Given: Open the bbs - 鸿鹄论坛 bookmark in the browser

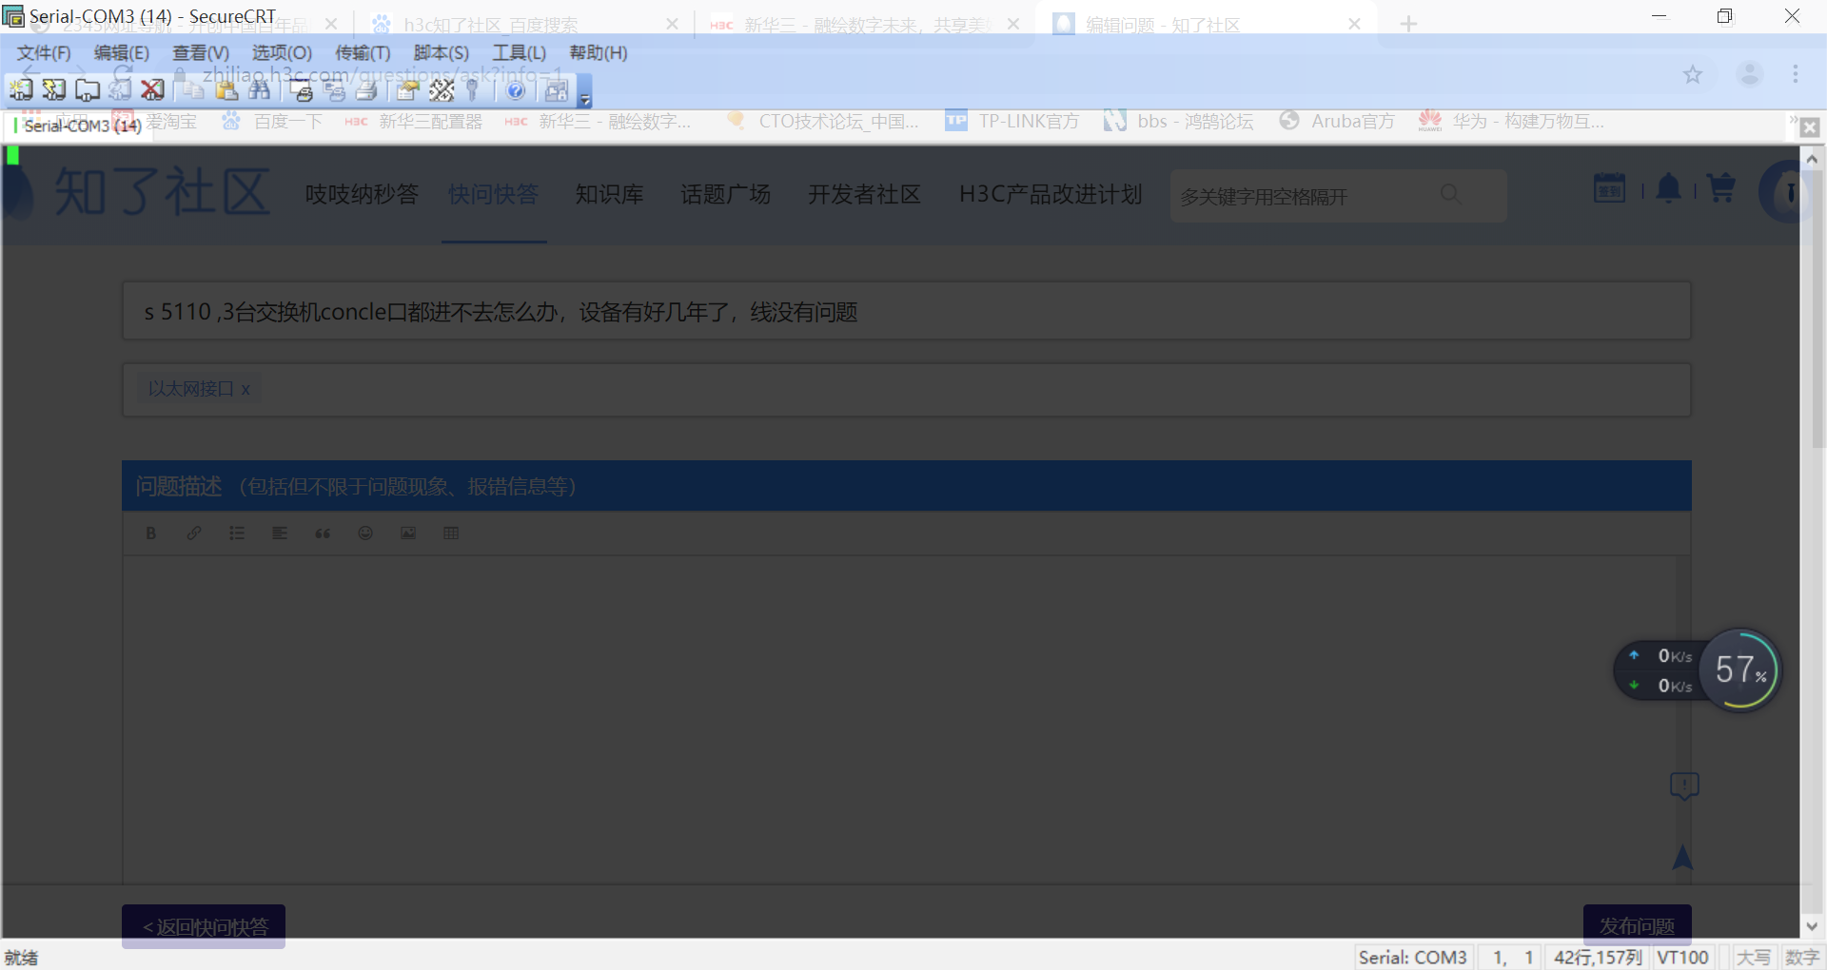Looking at the screenshot, I should tap(1178, 121).
